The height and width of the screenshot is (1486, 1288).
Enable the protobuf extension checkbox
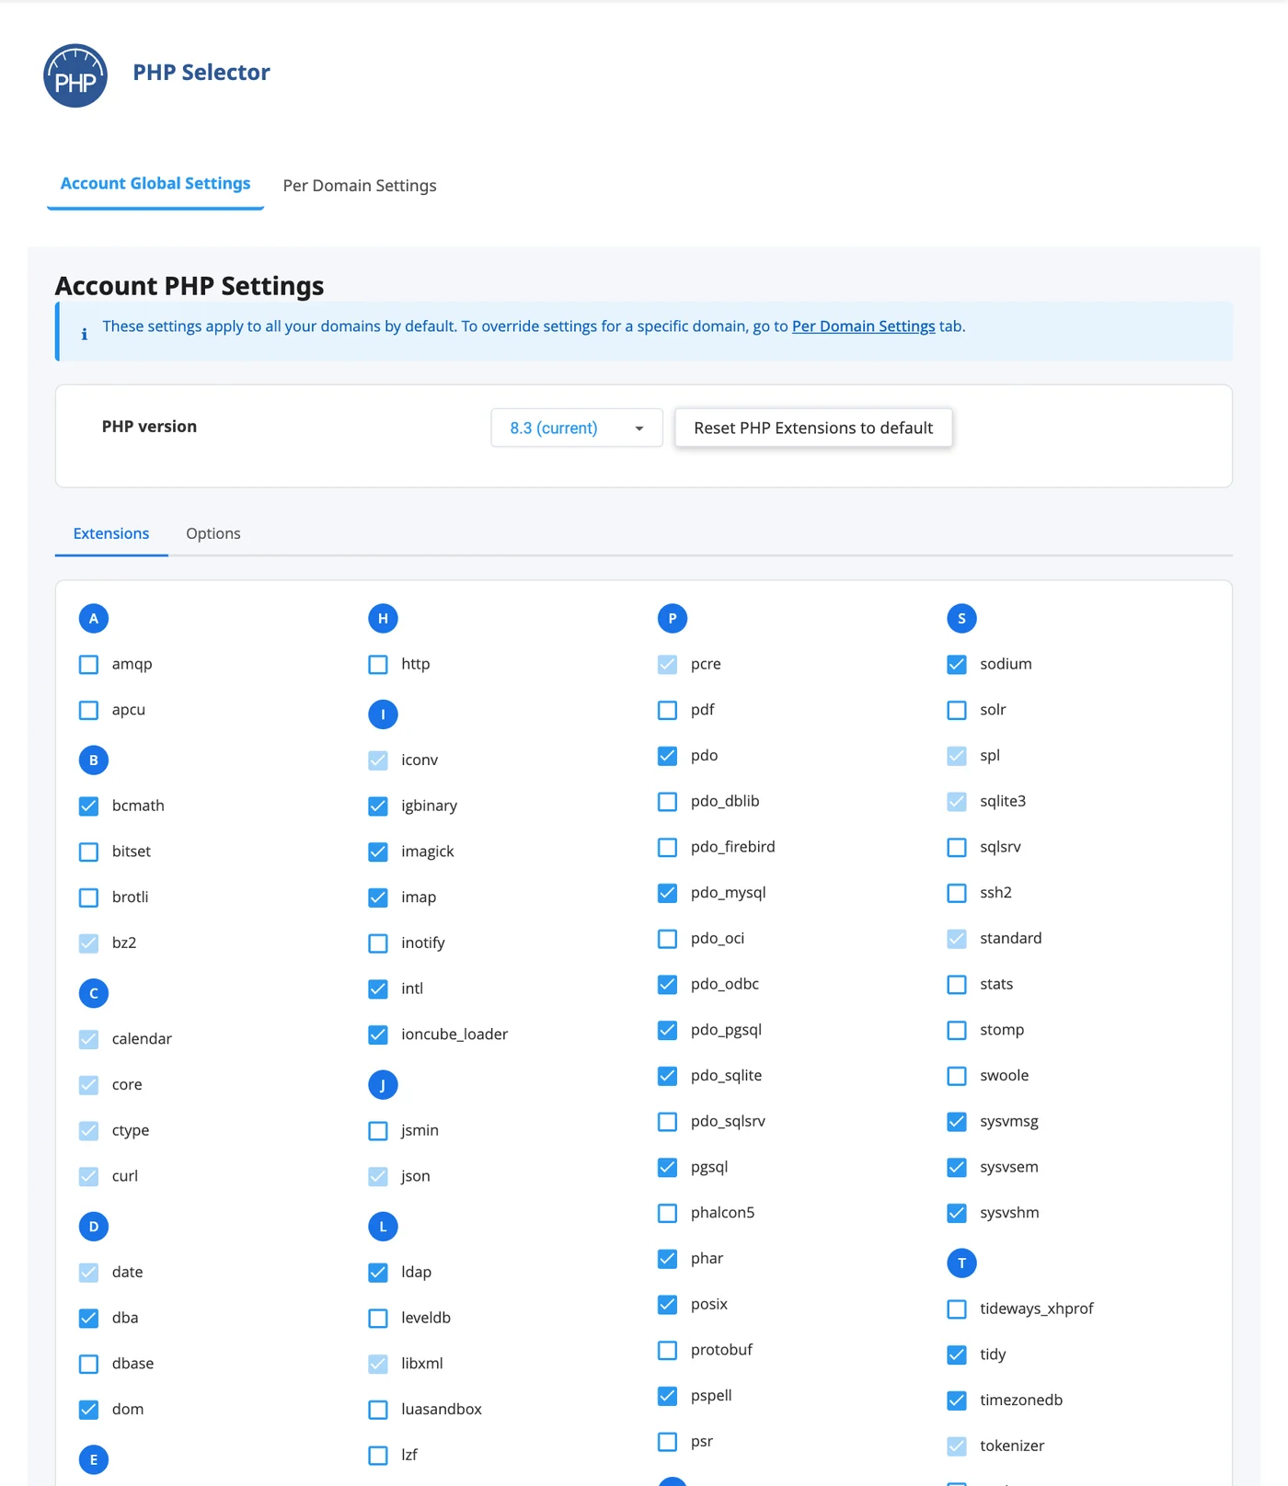click(668, 1351)
